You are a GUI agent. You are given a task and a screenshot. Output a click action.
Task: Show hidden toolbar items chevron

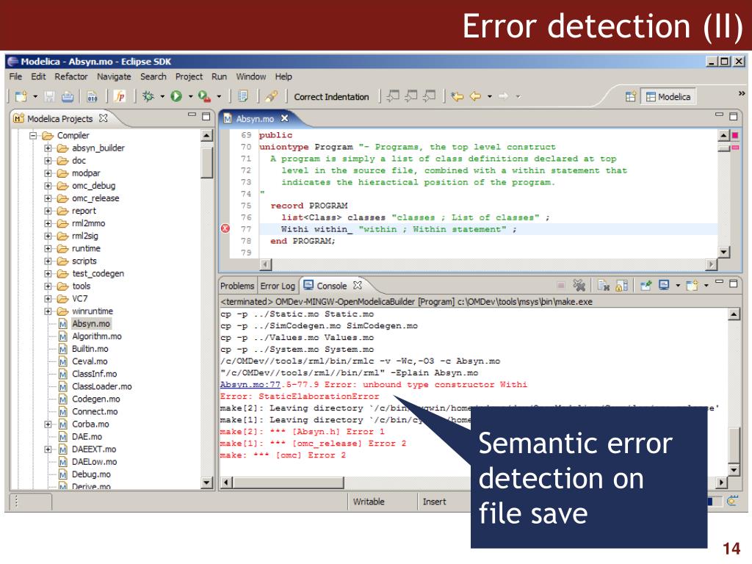click(x=742, y=93)
